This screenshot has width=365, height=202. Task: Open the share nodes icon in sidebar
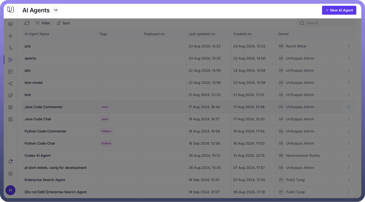tap(10, 84)
